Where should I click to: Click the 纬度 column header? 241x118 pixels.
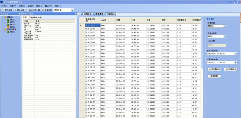169,20
